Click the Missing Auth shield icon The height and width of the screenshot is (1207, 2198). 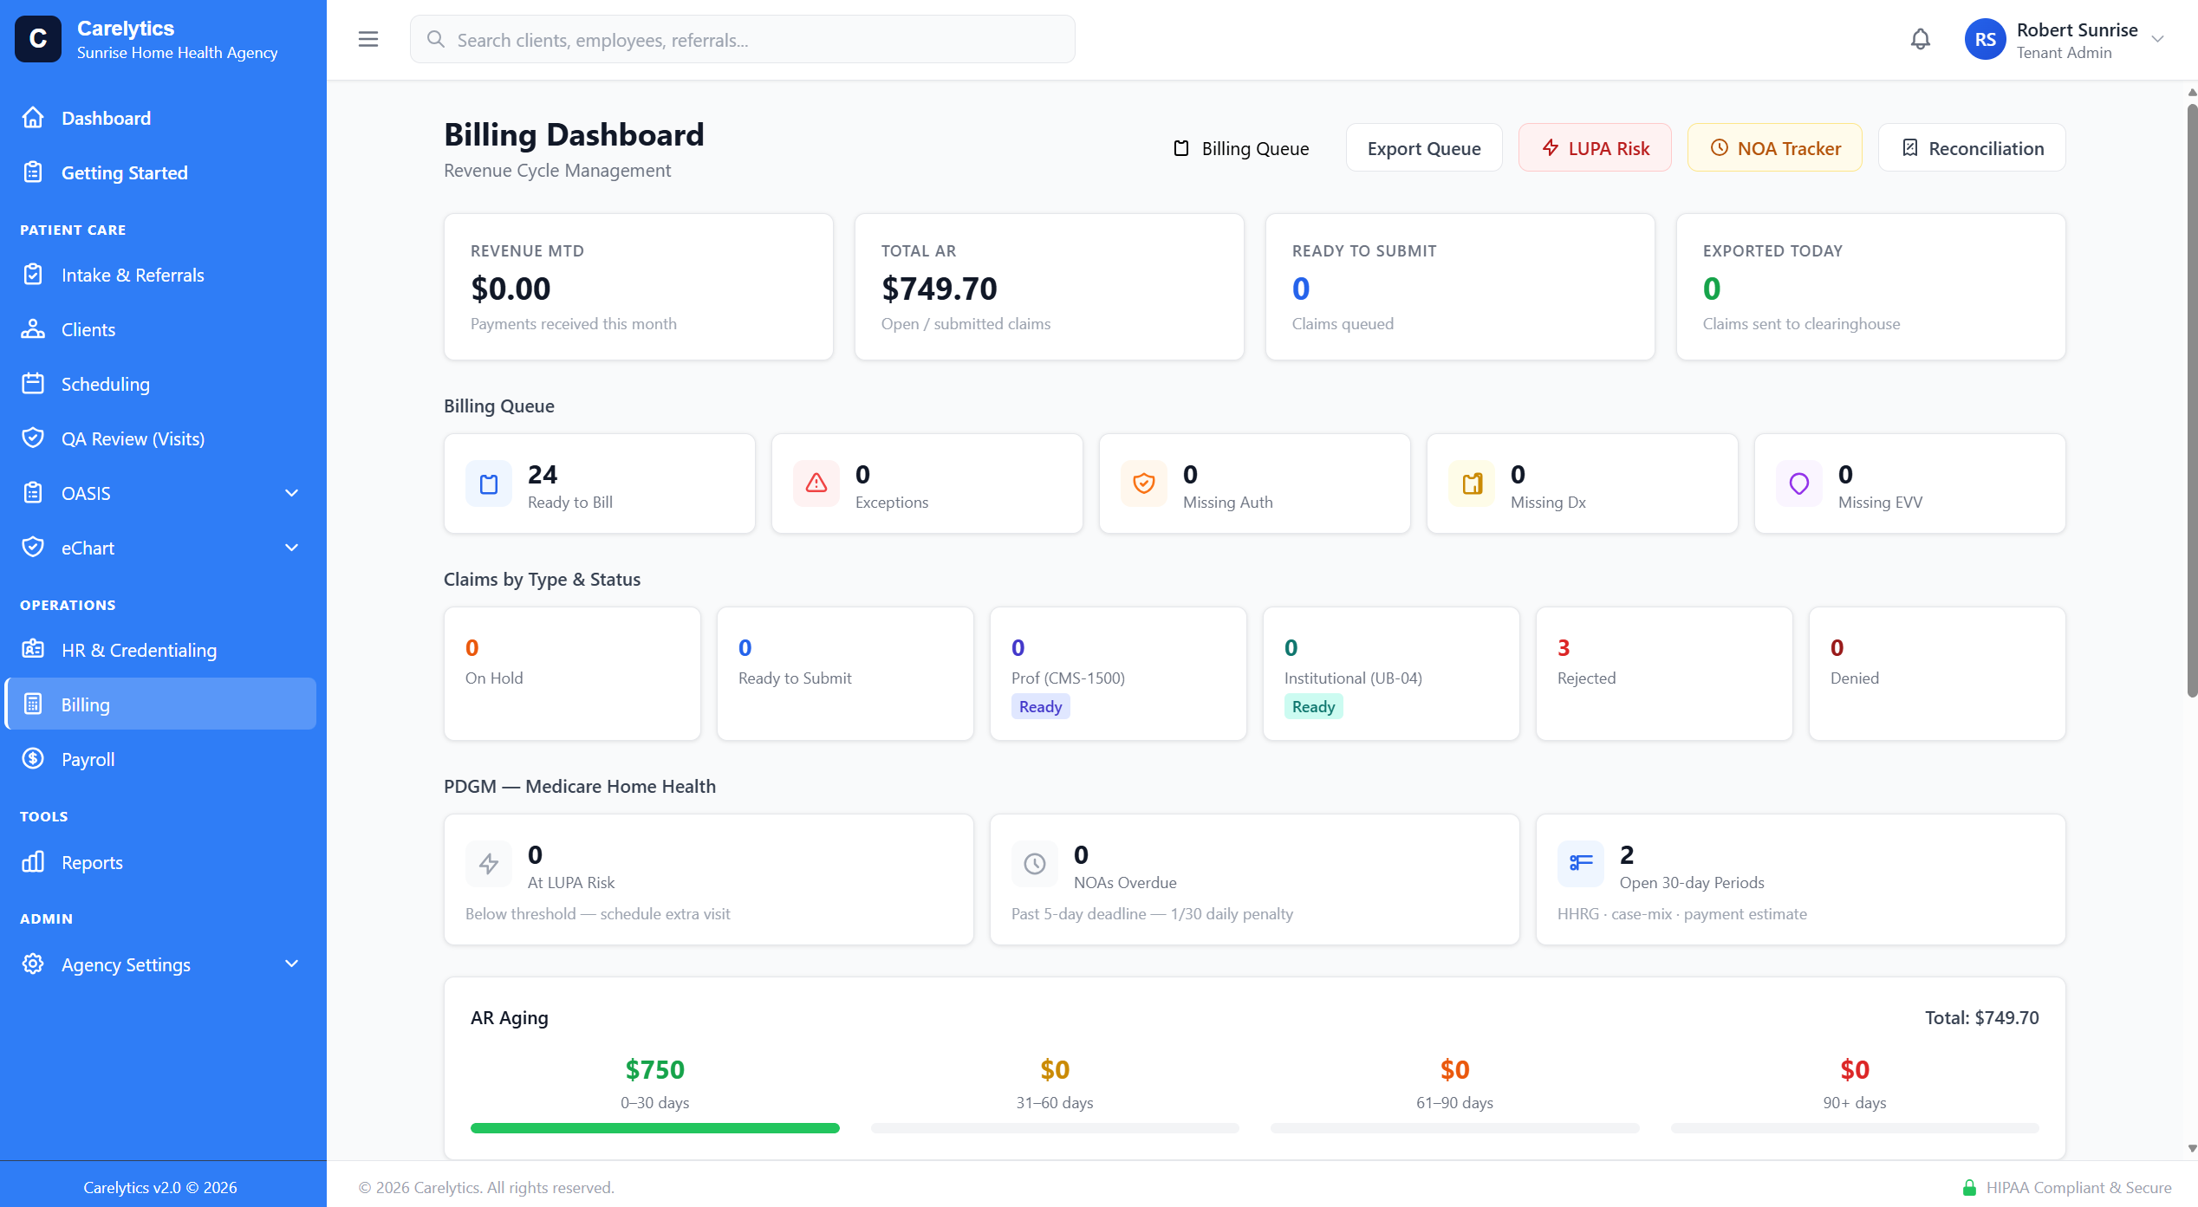1144,483
